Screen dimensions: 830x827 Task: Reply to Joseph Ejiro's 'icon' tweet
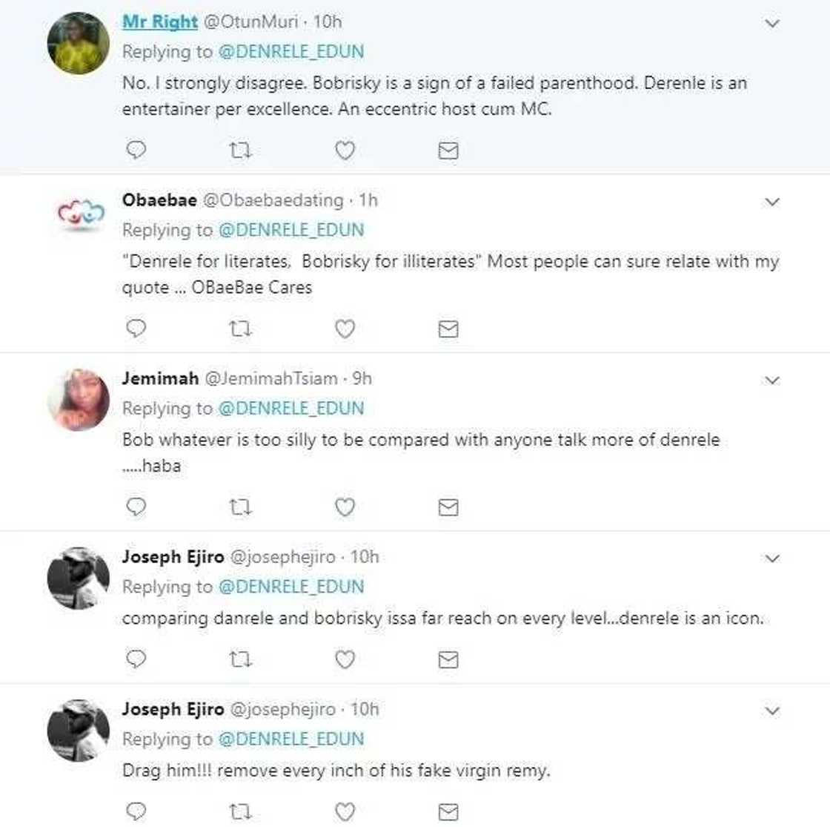pyautogui.click(x=136, y=659)
